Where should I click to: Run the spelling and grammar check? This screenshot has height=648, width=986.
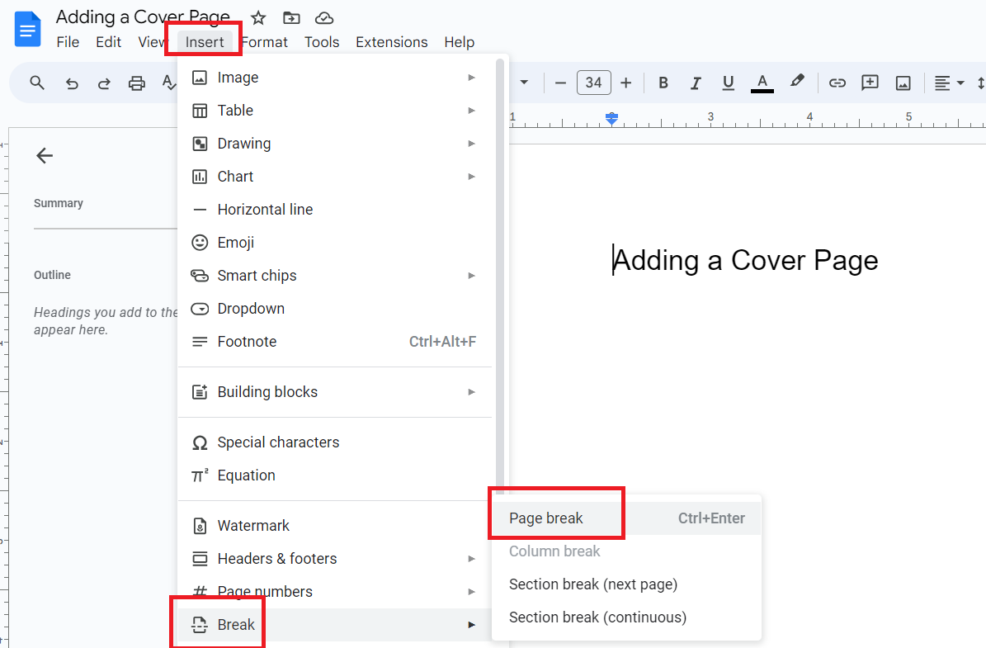[x=168, y=83]
